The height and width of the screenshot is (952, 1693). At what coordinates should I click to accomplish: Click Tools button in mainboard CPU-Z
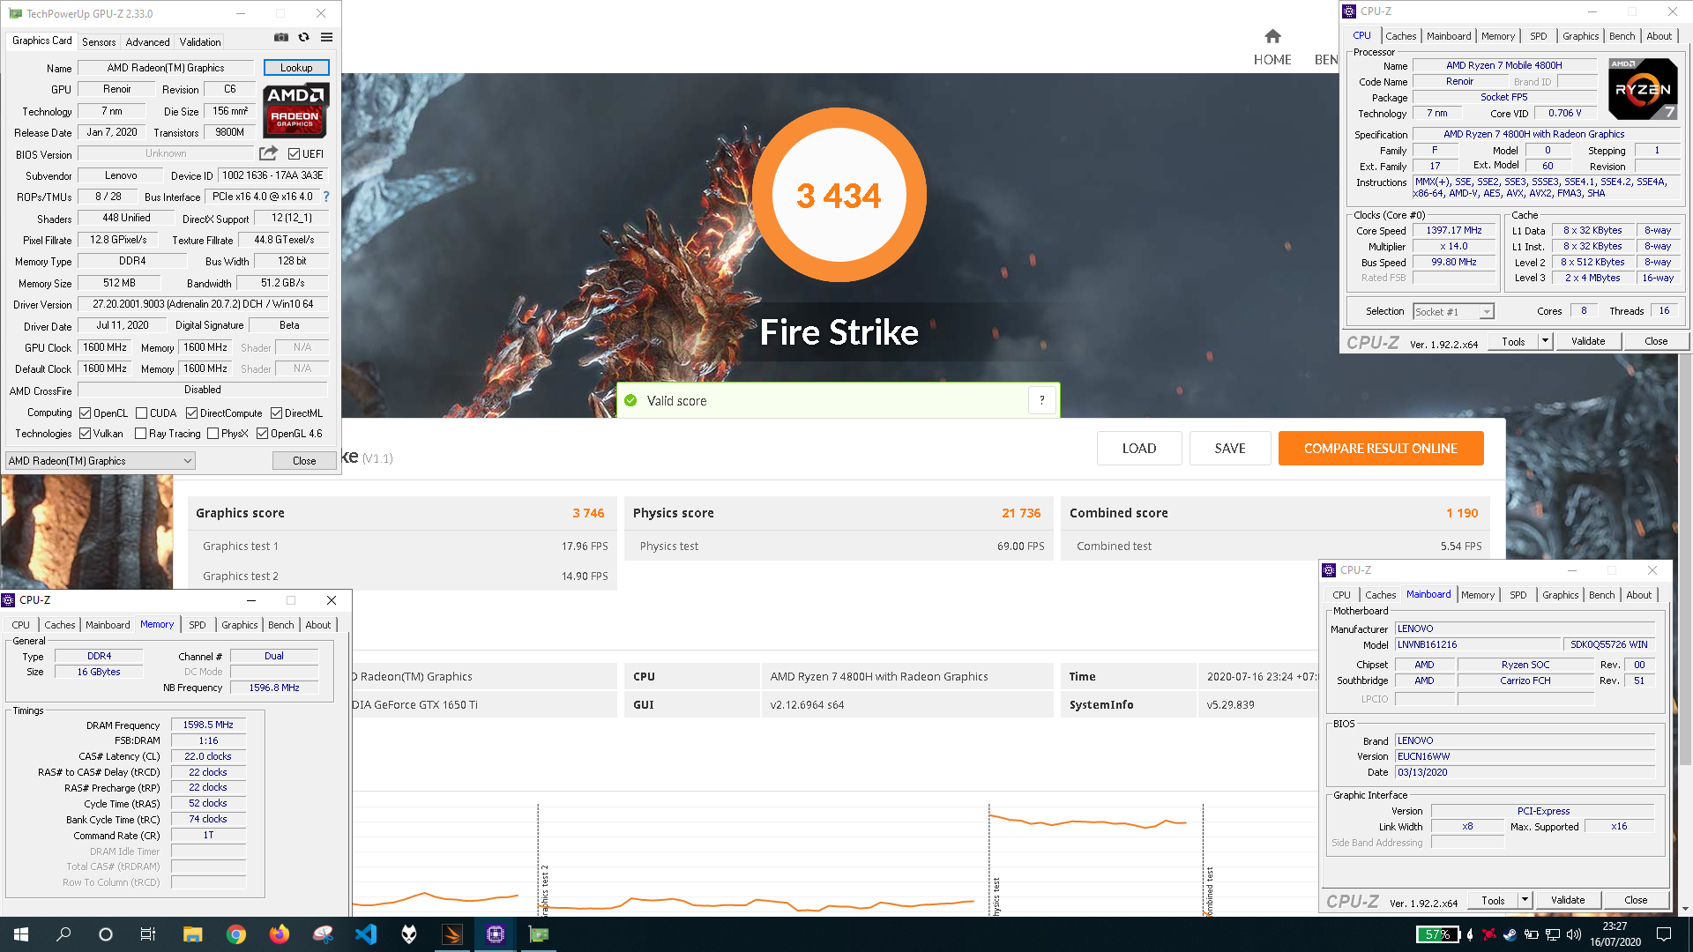[1493, 900]
